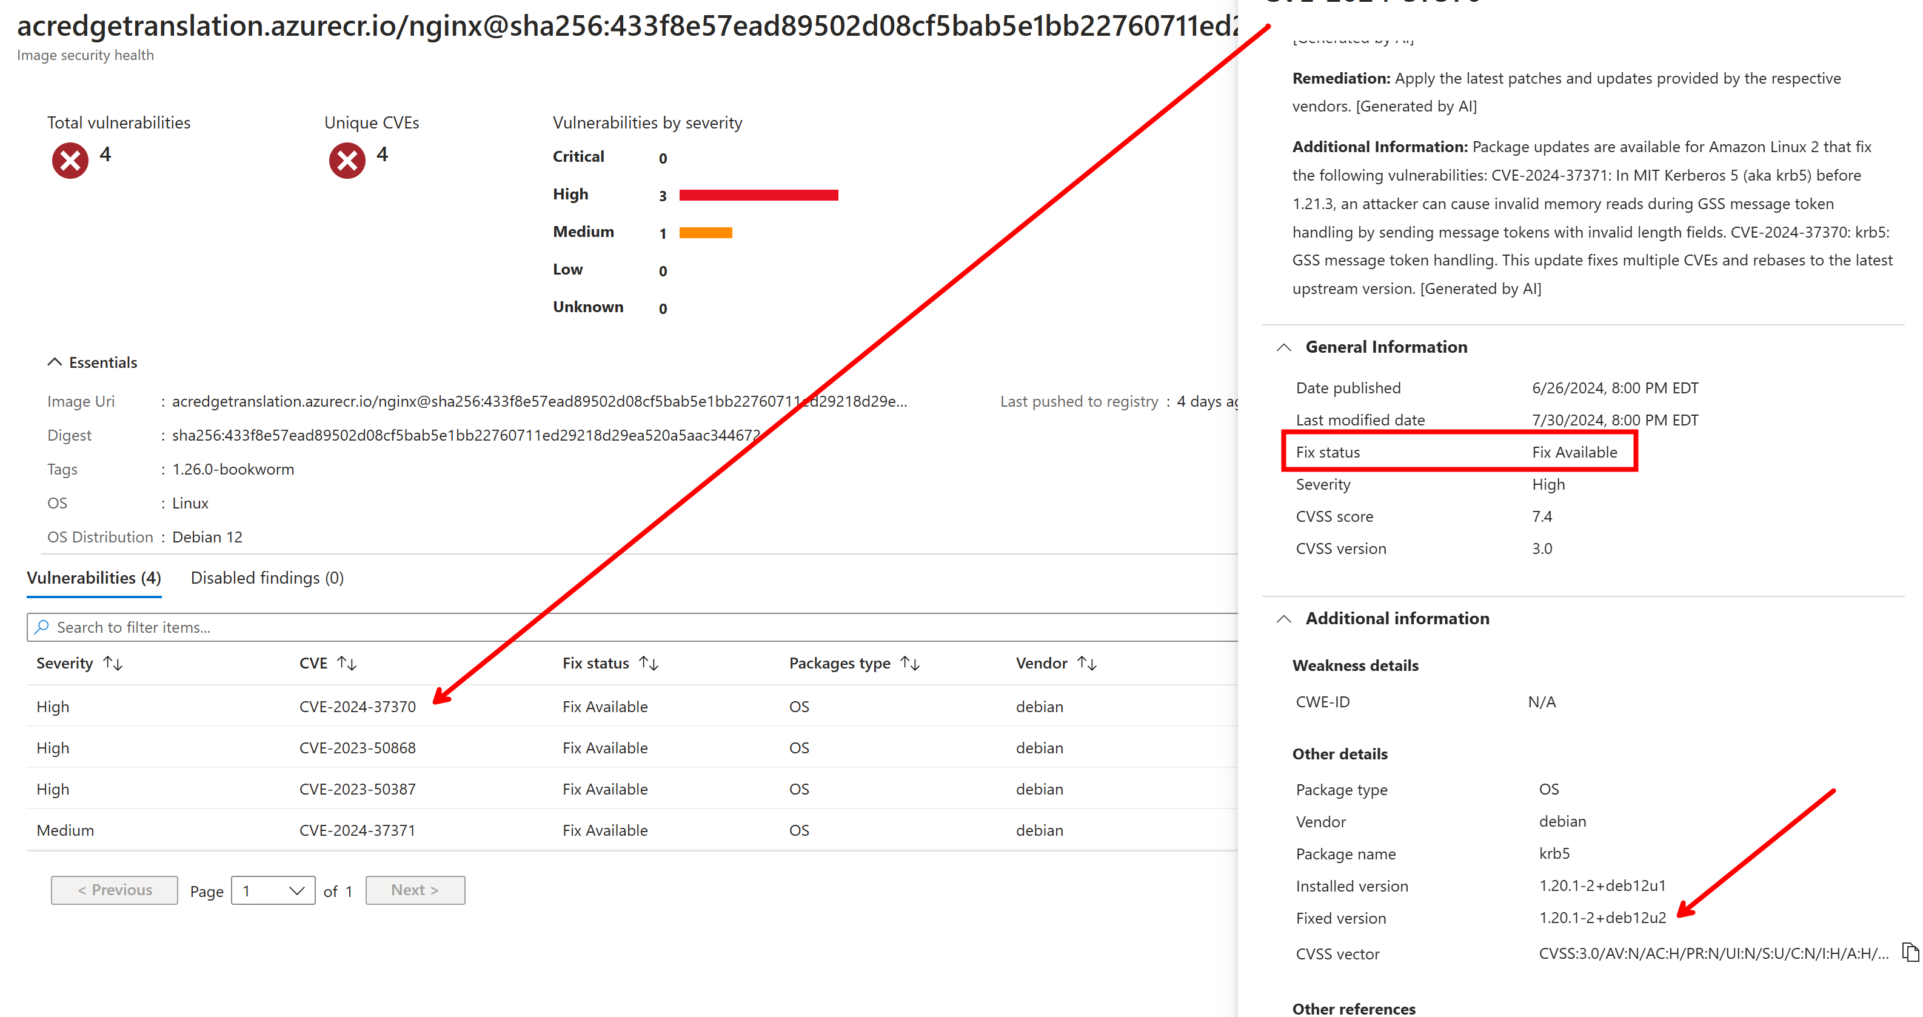Image resolution: width=1923 pixels, height=1017 pixels.
Task: Open the CVE-2023-50868 vulnerability details
Action: tap(357, 748)
